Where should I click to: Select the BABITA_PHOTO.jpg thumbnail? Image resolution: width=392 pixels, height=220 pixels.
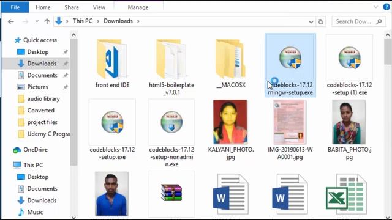point(349,122)
